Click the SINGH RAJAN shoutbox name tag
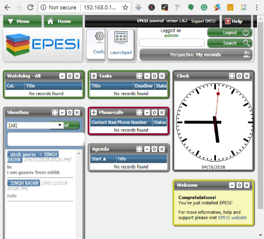The width and height of the screenshot is (264, 239). pos(23,183)
